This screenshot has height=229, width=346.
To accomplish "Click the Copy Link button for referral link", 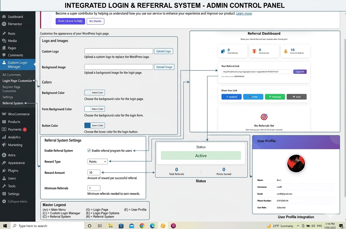I will point(300,72).
